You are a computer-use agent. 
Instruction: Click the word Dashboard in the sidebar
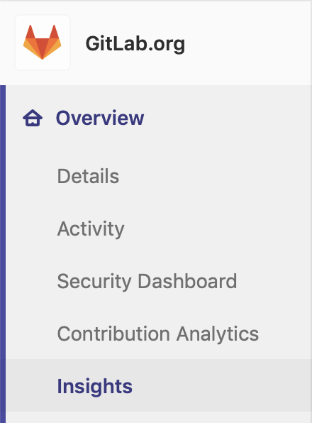(187, 281)
